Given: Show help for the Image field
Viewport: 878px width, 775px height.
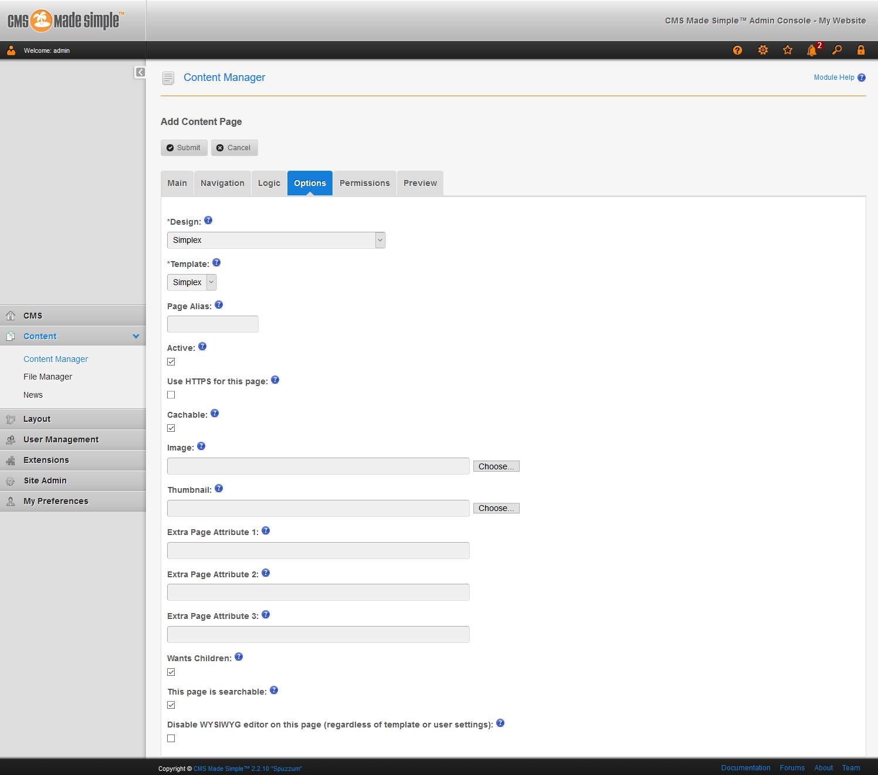Looking at the screenshot, I should (x=201, y=446).
